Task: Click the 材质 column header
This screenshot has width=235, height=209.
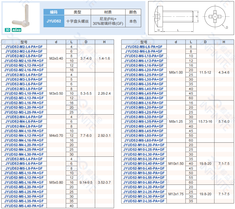Action: [108, 12]
